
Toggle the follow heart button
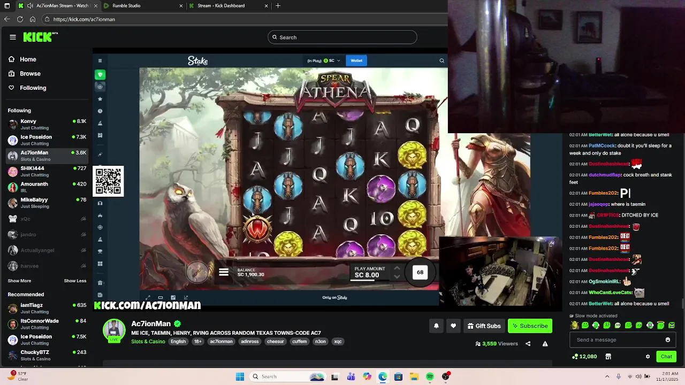point(453,326)
